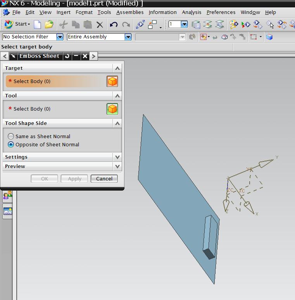Open the System Scenes sidebar tab icon

(8, 211)
